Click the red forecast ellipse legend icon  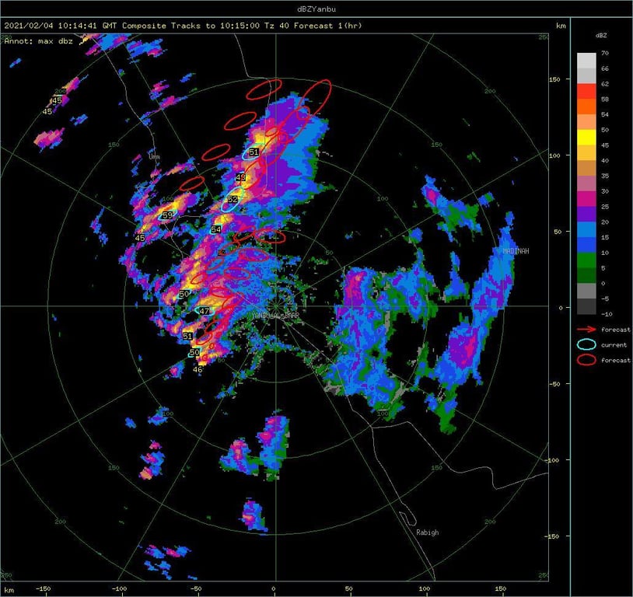(586, 360)
